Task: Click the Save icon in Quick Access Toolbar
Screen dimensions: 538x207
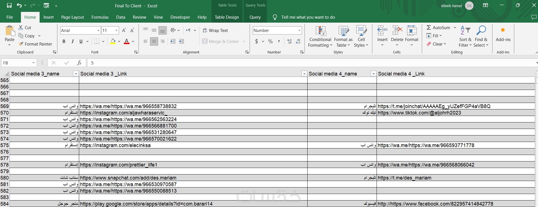Action: (9, 6)
